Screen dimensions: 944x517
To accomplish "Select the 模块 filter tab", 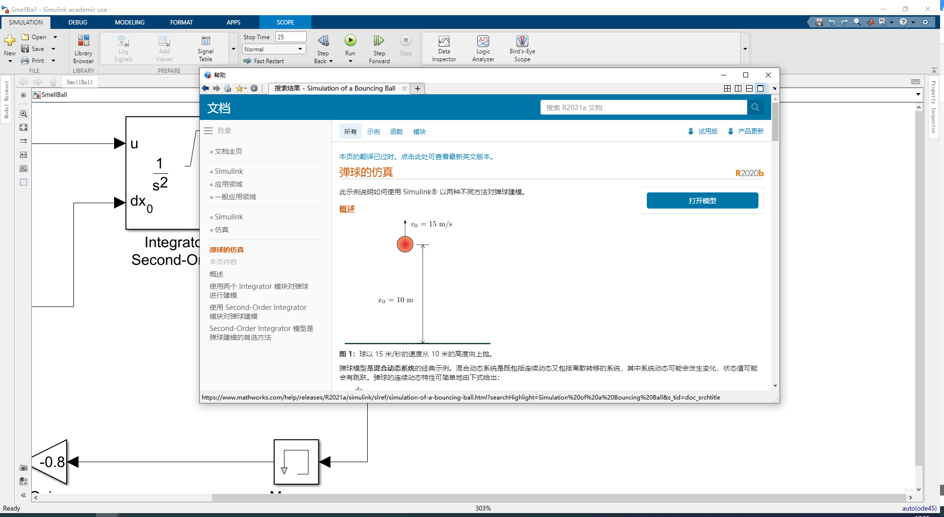I will pos(420,132).
